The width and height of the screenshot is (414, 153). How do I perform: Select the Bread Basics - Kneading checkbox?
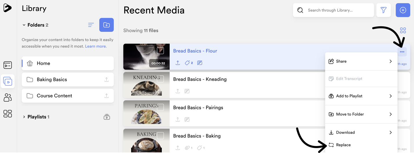(x=160, y=79)
